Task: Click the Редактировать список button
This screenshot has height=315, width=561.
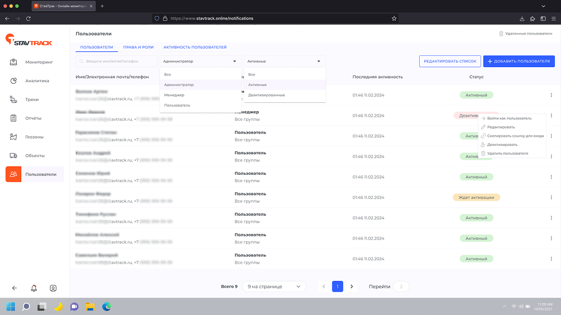Action: [x=449, y=61]
